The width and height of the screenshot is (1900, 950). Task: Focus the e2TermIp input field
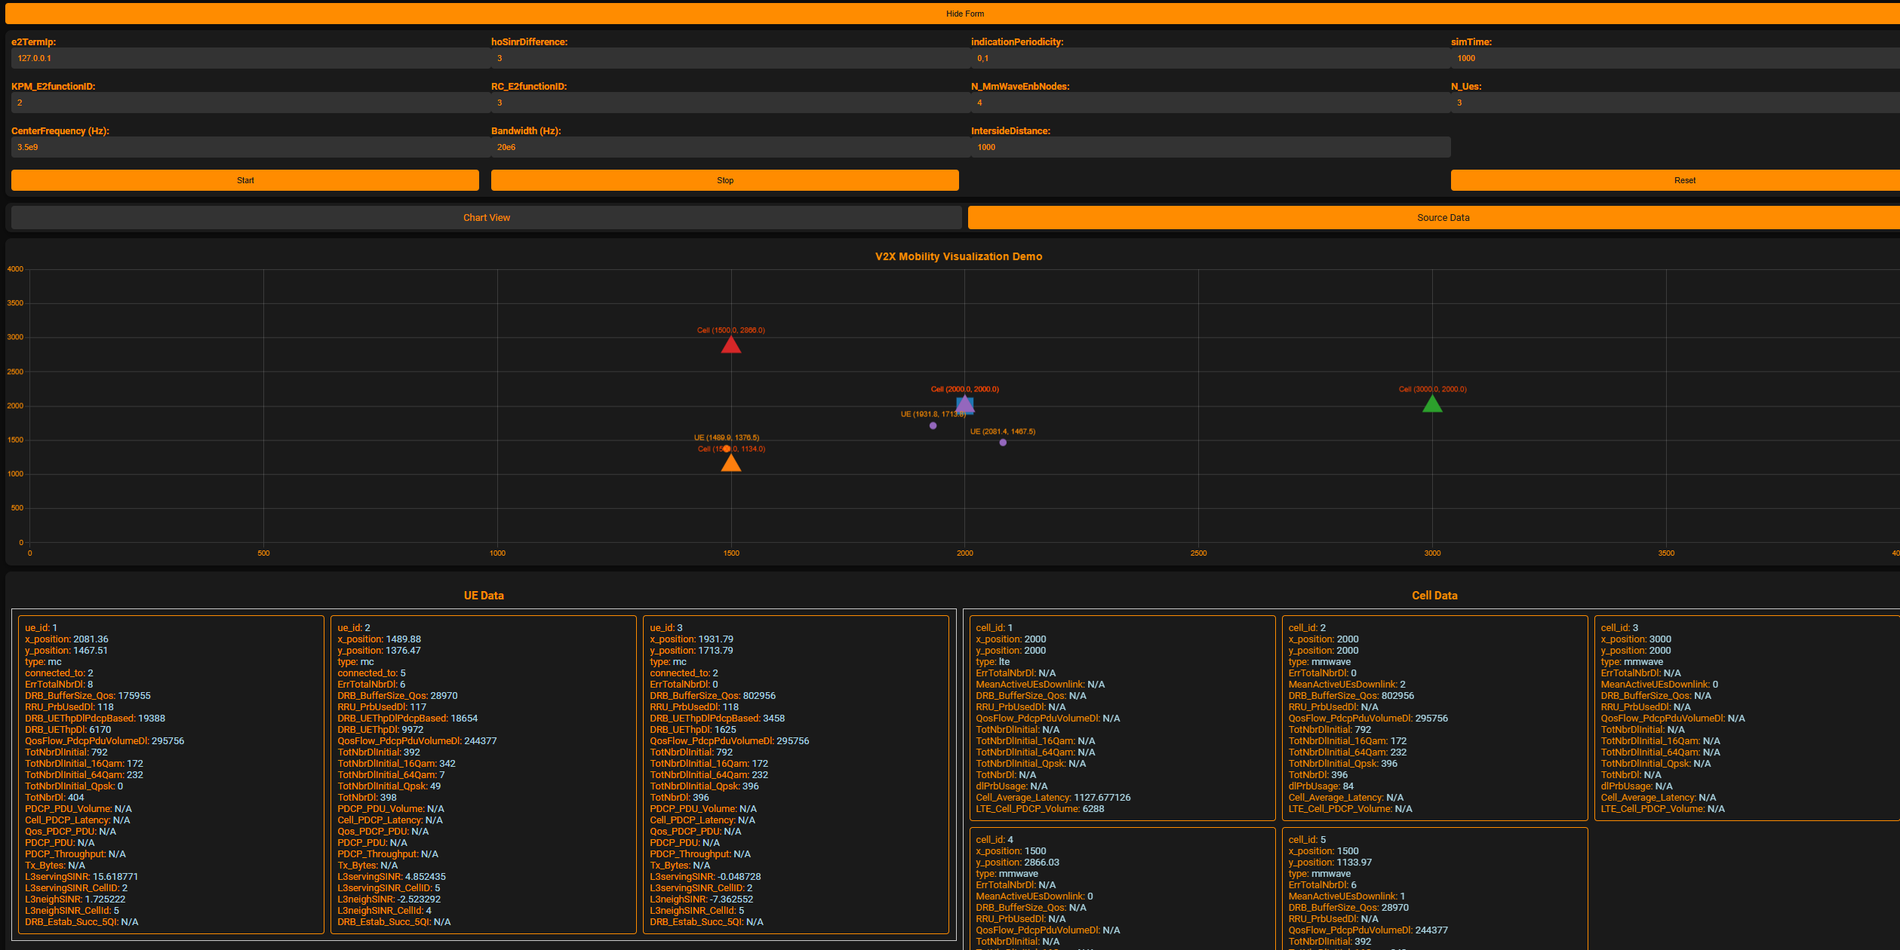click(249, 59)
